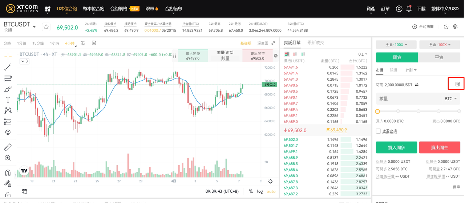The width and height of the screenshot is (465, 203).
Task: Open the apps grid menu icon
Action: click(48, 9)
